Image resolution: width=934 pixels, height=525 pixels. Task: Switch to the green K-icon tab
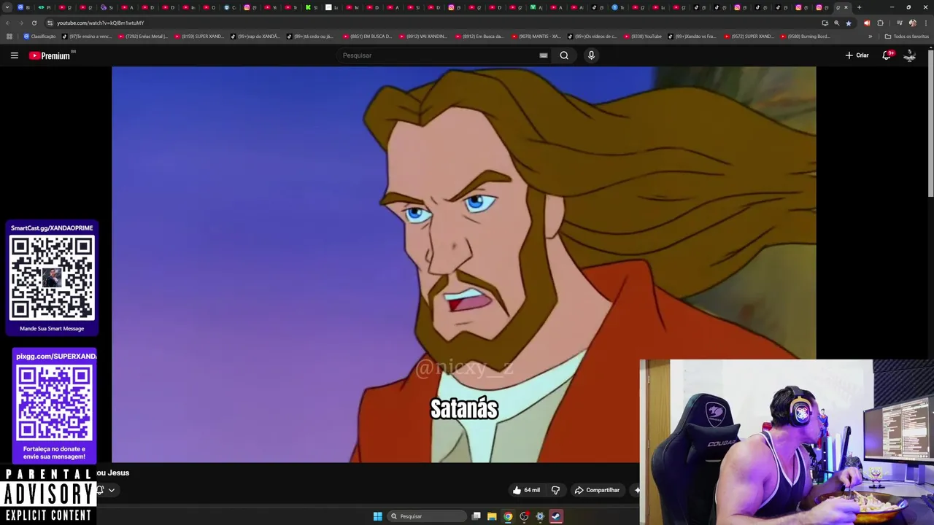(x=311, y=7)
